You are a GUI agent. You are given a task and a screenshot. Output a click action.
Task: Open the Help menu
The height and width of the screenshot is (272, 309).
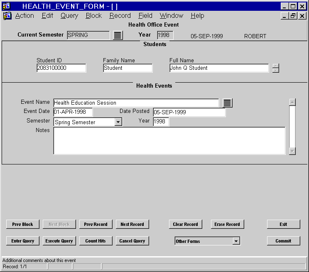(x=197, y=15)
